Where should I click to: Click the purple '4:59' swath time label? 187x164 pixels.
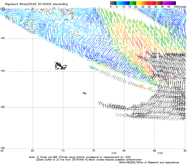click(114, 153)
